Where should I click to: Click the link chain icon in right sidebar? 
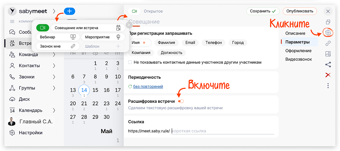tap(328, 43)
